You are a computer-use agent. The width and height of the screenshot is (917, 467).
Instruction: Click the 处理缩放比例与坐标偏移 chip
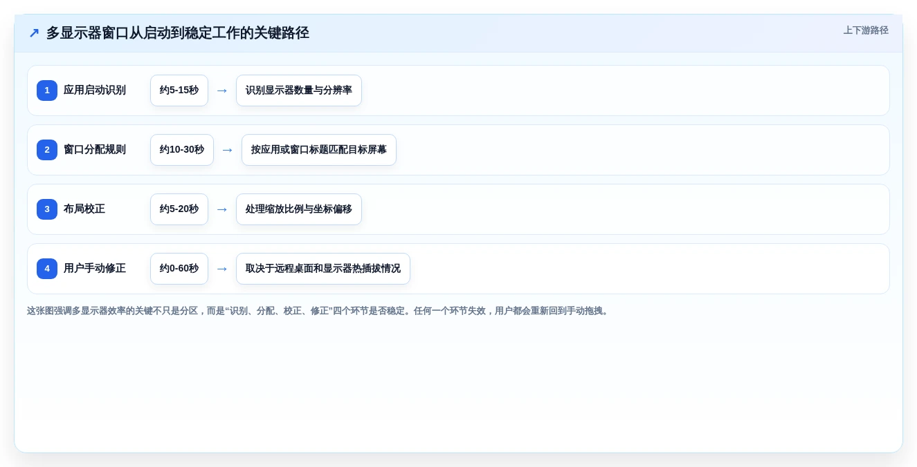[x=299, y=209]
